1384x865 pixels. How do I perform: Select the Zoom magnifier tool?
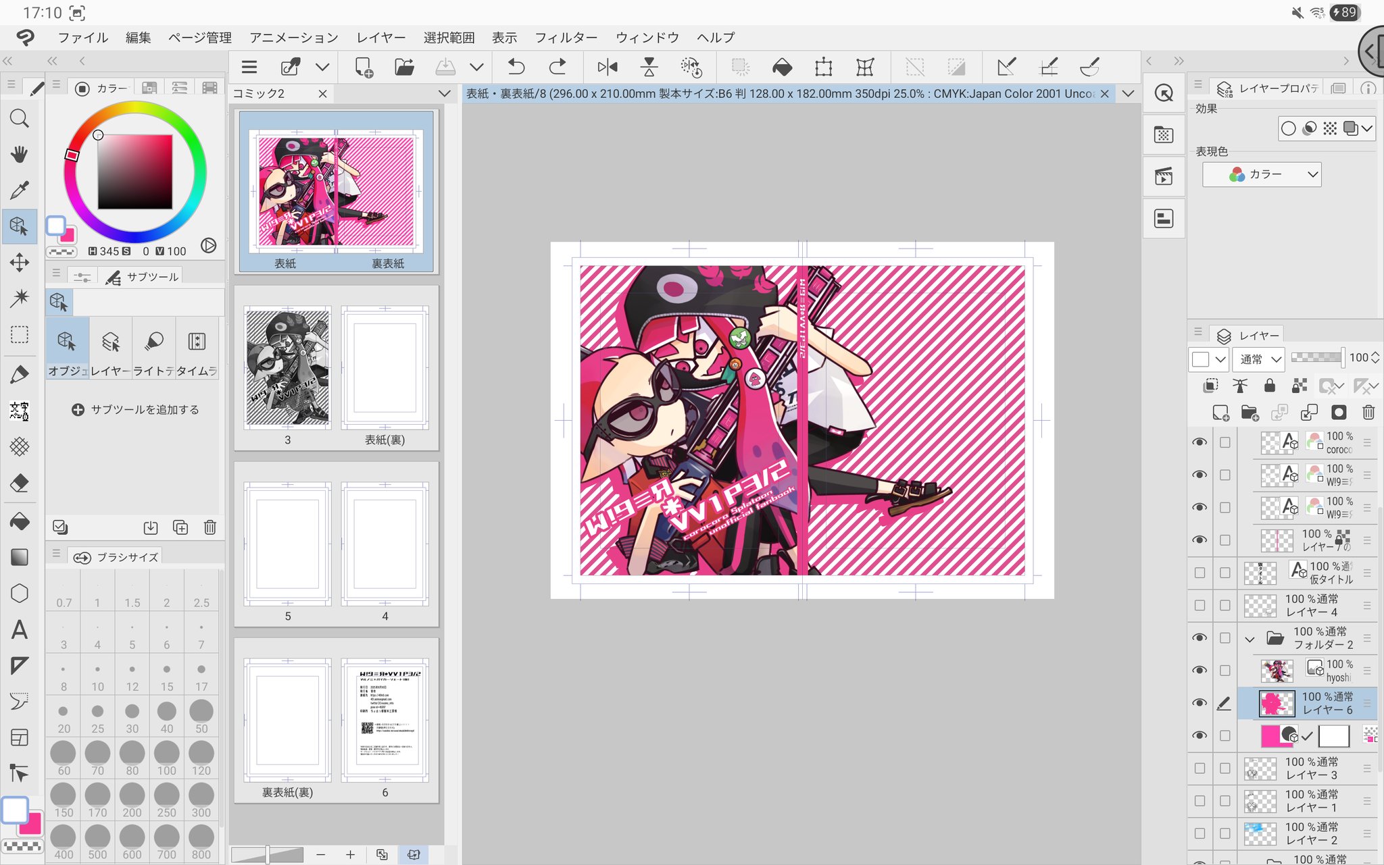coord(20,119)
